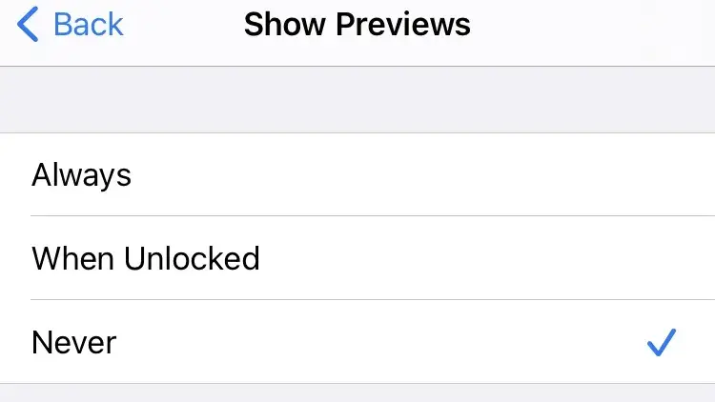
Task: Select the Never preview option
Action: pyautogui.click(x=357, y=342)
